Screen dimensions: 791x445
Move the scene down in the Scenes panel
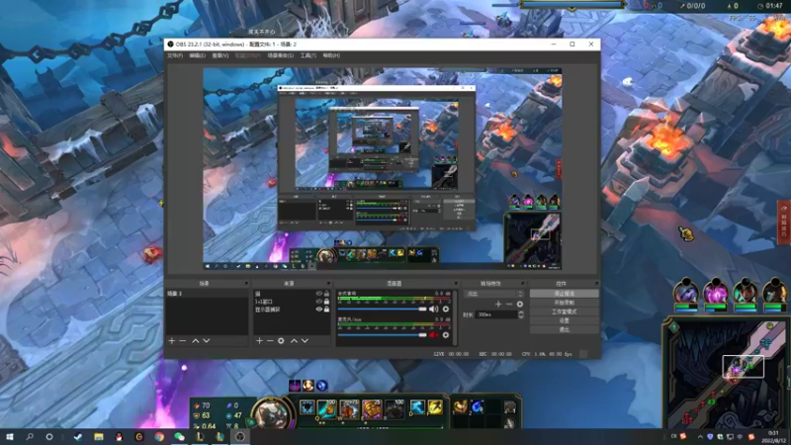point(207,341)
